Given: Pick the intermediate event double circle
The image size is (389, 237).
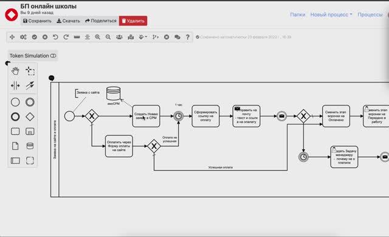Looking at the screenshot, I should (x=30, y=102).
